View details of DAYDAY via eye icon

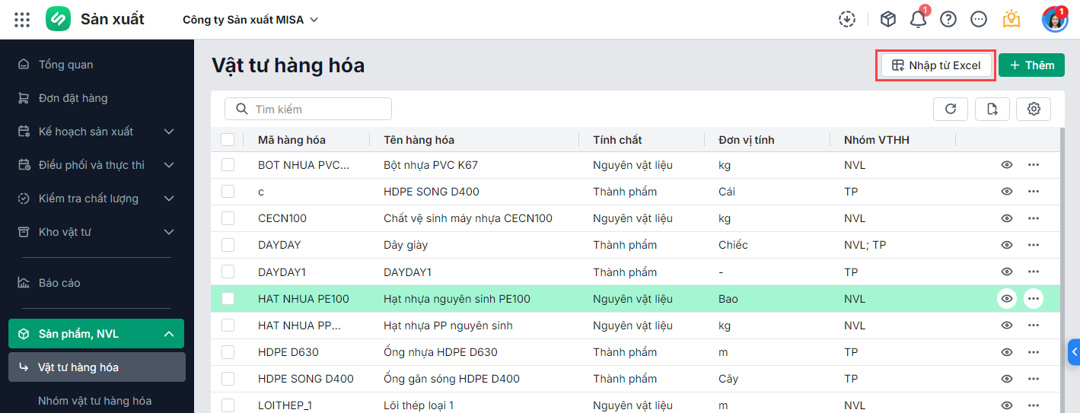[x=1007, y=245]
